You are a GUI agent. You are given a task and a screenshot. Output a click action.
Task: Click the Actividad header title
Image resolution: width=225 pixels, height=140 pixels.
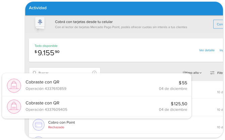click(38, 8)
